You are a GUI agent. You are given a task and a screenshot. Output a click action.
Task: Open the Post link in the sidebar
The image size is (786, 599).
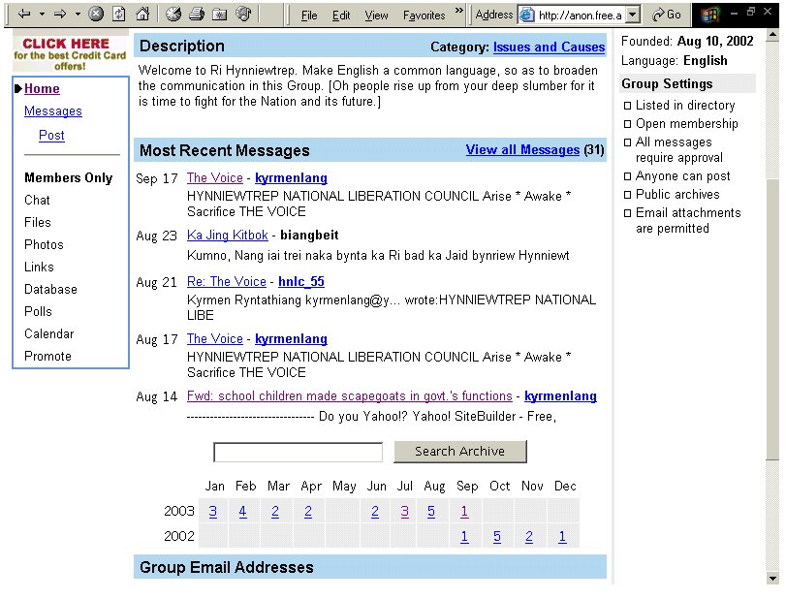click(x=51, y=136)
